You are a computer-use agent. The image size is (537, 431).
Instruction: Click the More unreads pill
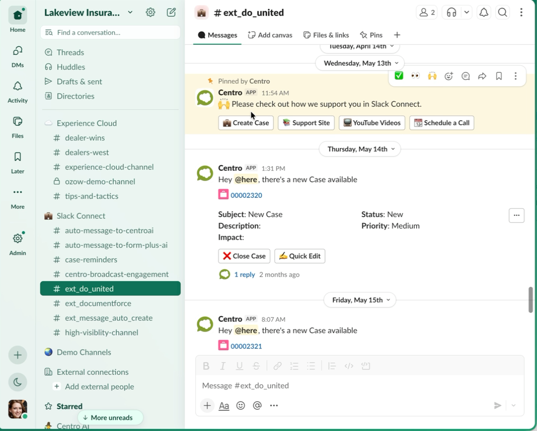point(110,417)
